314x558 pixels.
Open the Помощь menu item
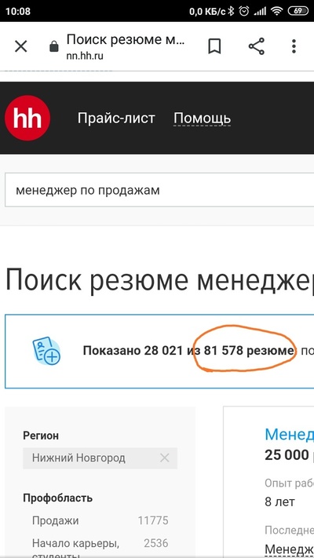(203, 119)
